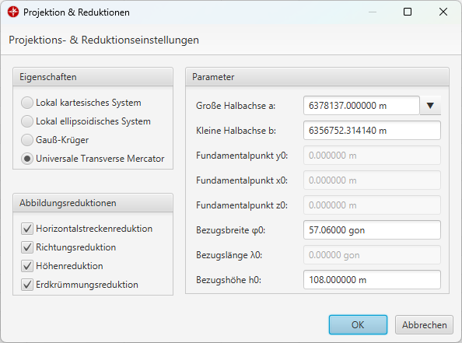Screen dimensions: 462x343
Task: Click the disabled Fundamentalpunkt z0 field
Action: tap(372, 205)
